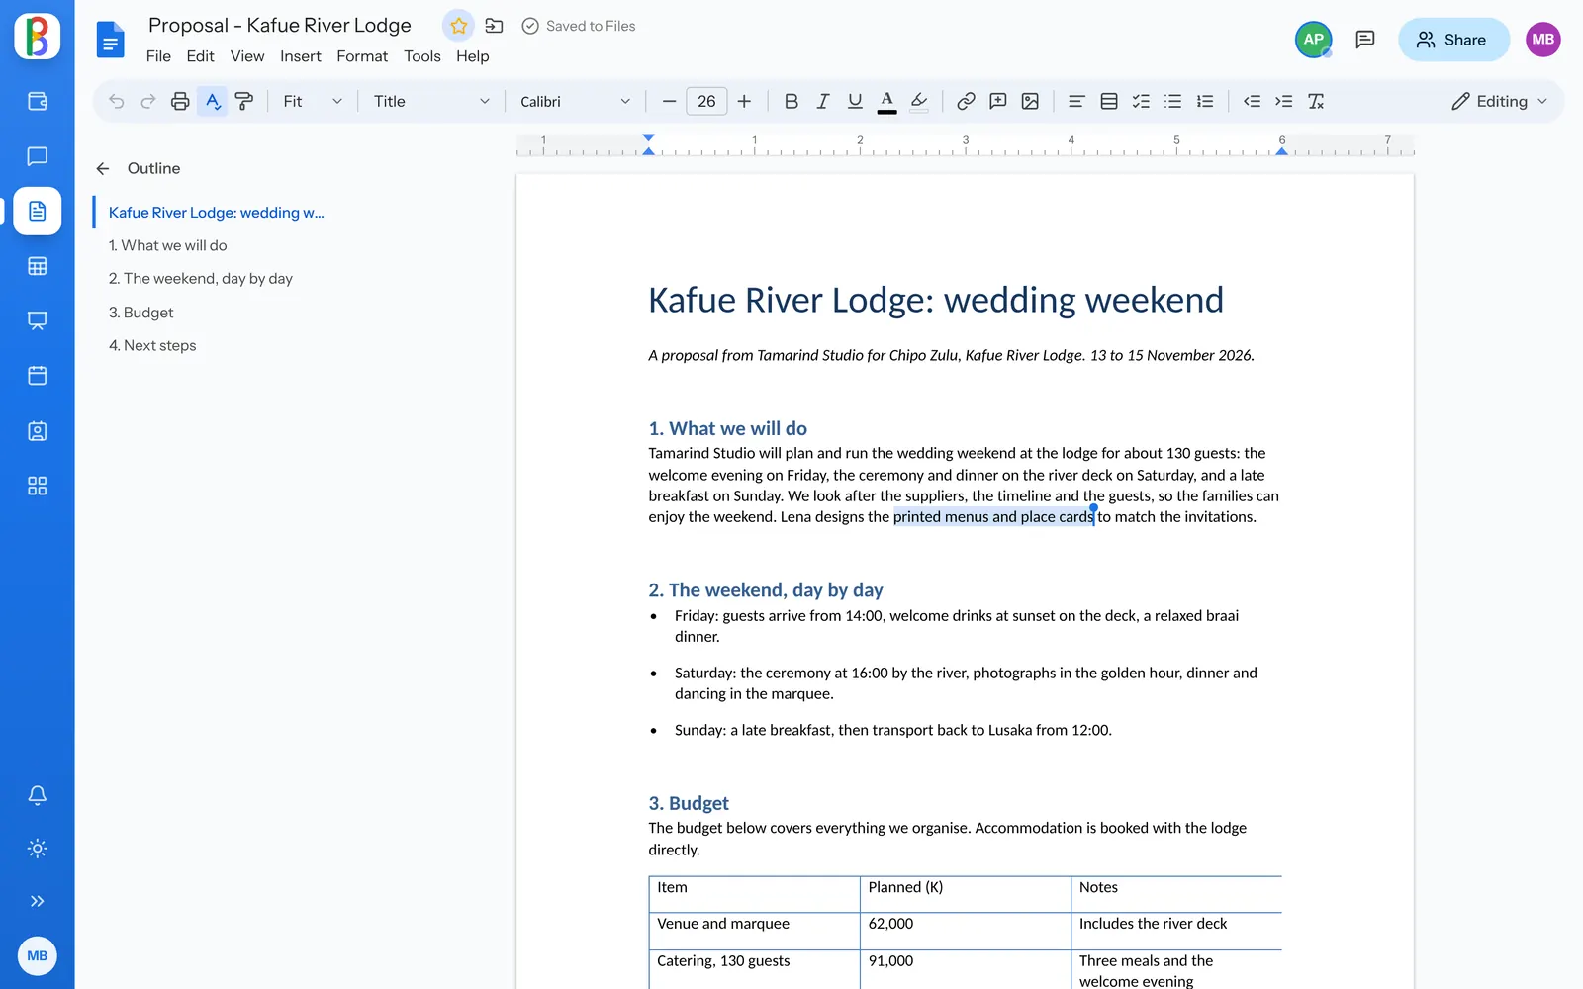Open text alignment options
Screen dimensions: 1583x989
pyautogui.click(x=1076, y=101)
